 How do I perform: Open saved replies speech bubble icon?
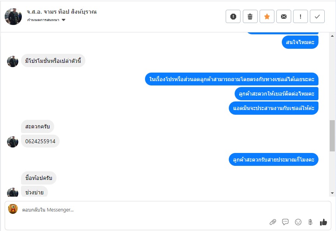point(285,222)
